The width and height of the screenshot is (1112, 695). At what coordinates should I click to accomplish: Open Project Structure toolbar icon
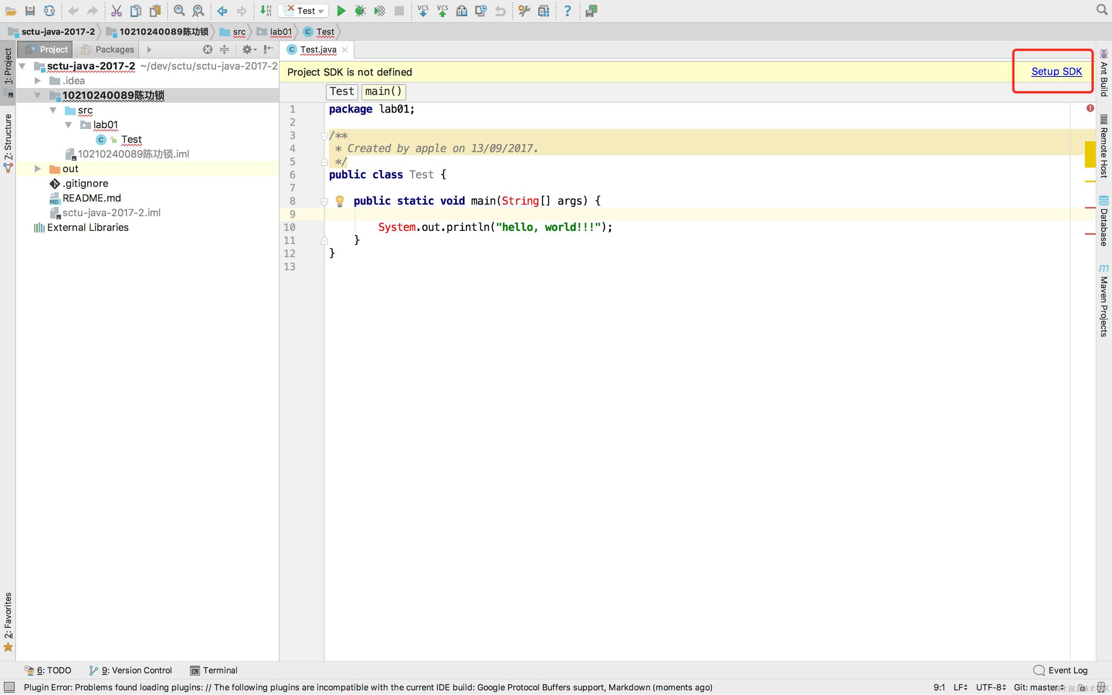click(544, 10)
